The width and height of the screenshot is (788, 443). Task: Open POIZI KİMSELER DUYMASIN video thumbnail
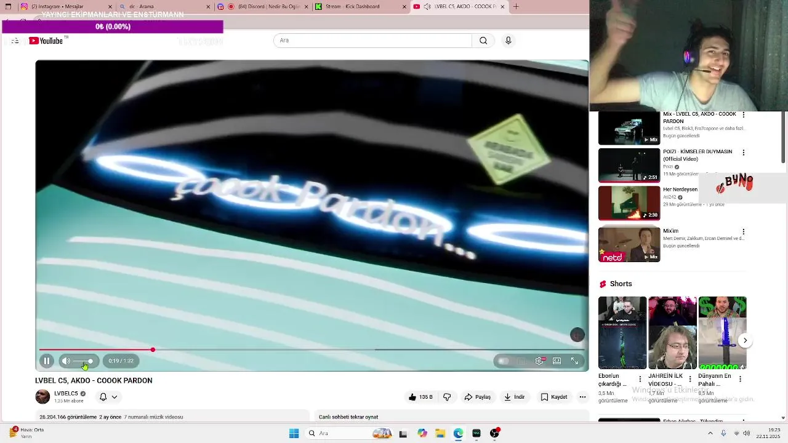629,166
